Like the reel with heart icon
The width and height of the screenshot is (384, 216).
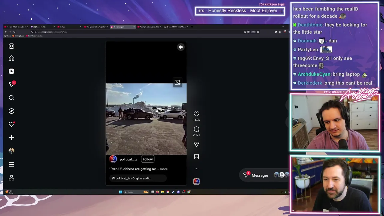pyautogui.click(x=196, y=114)
